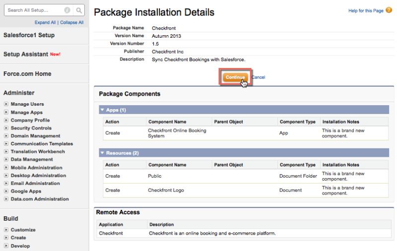The height and width of the screenshot is (251, 397).
Task: Expand the Data Management arrow
Action: 6,159
